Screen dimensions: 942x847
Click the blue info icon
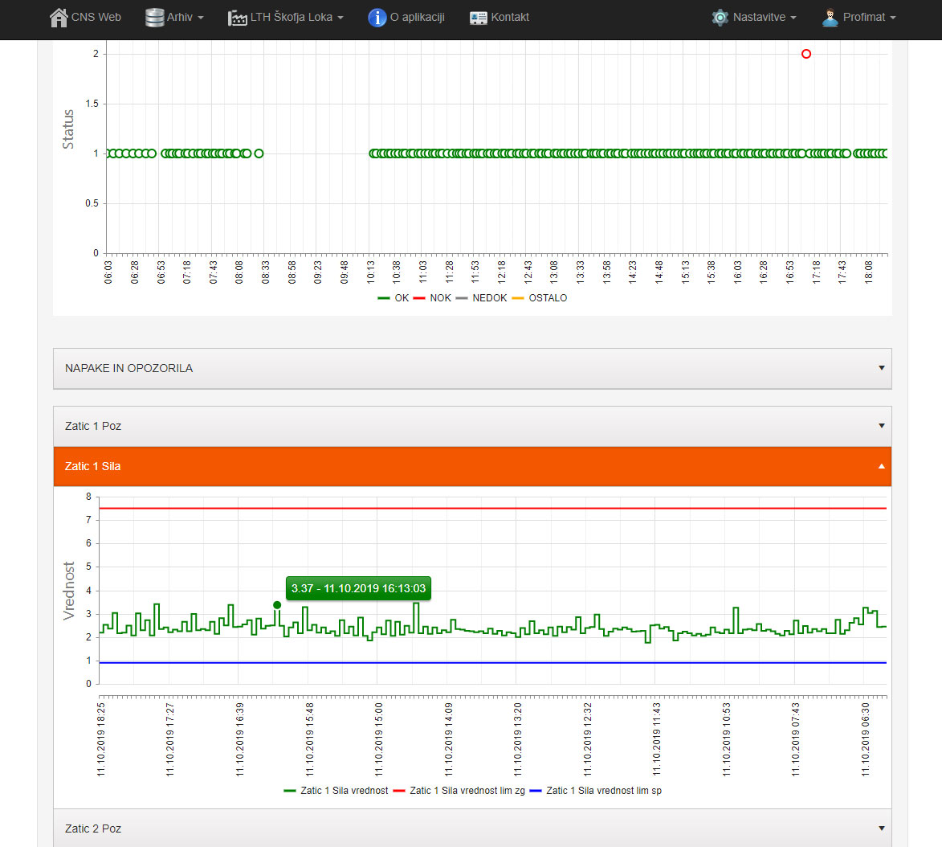(377, 17)
